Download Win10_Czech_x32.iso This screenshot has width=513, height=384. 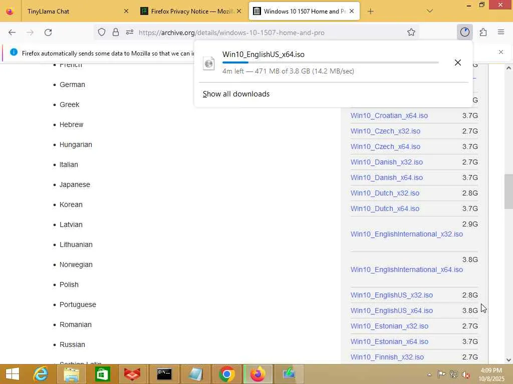click(x=385, y=131)
